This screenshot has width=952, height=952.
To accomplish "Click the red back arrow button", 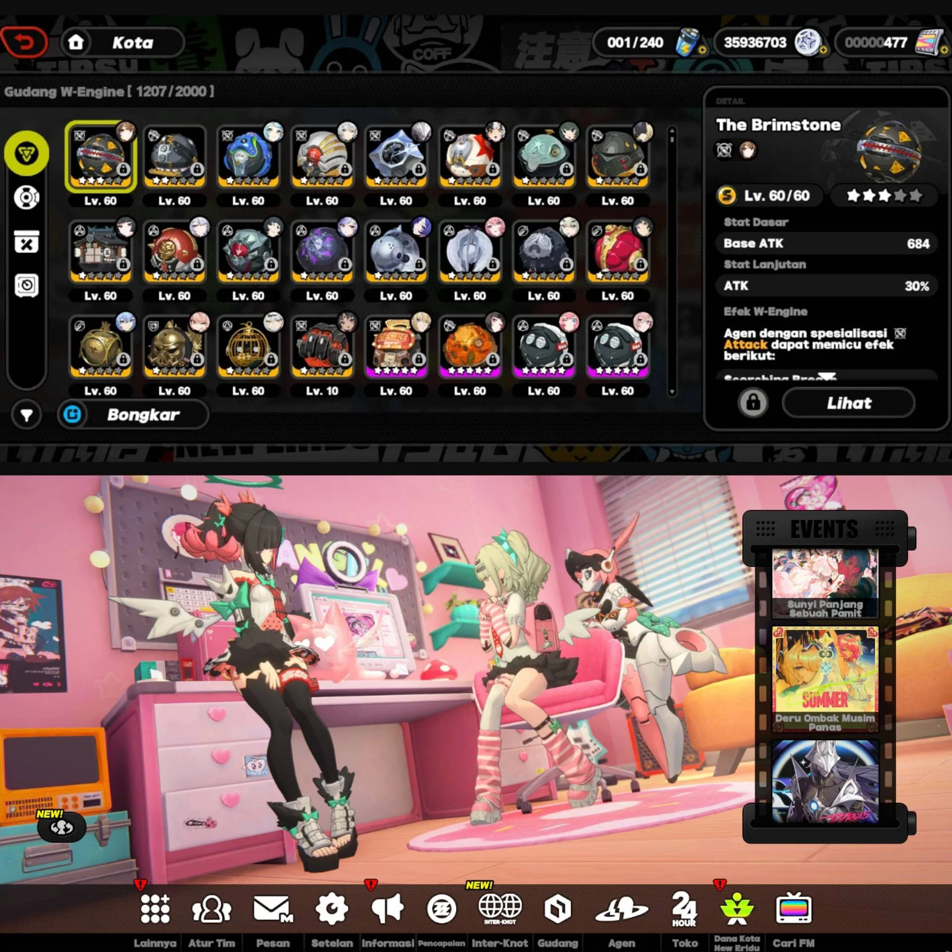I will (x=24, y=43).
